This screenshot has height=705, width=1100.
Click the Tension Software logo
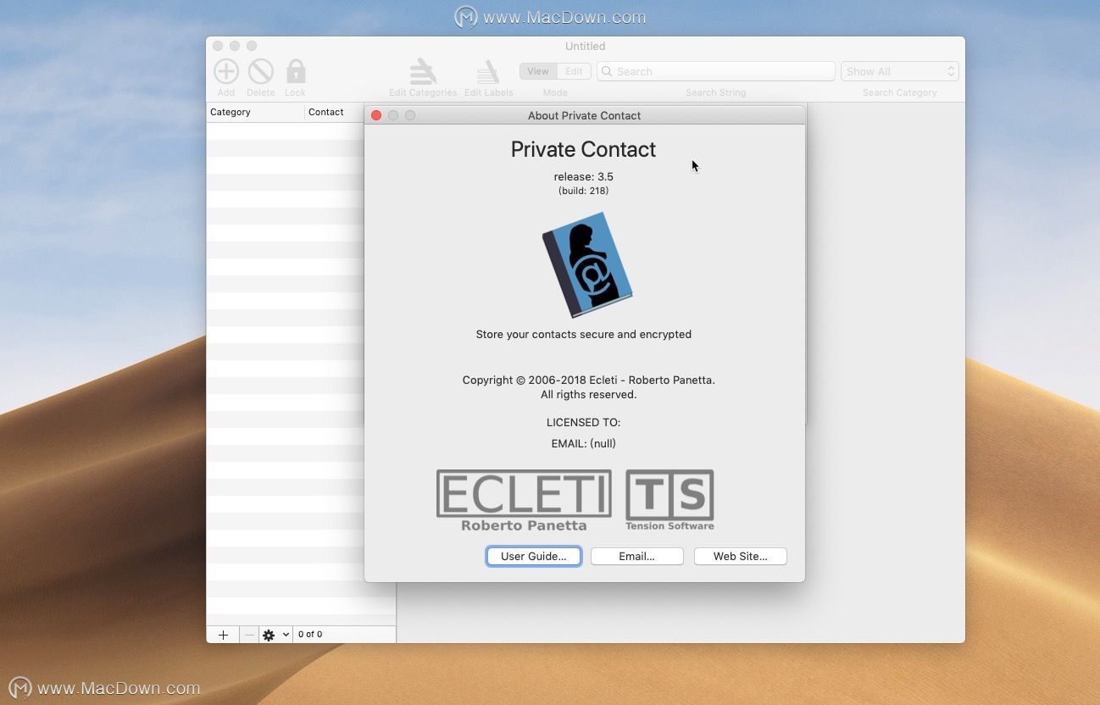point(669,501)
